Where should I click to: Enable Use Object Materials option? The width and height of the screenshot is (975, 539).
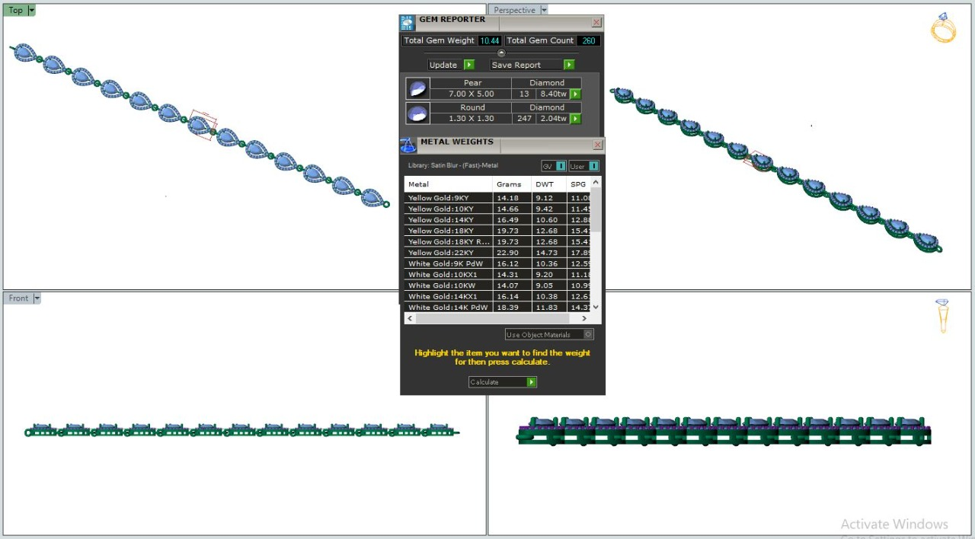point(588,334)
